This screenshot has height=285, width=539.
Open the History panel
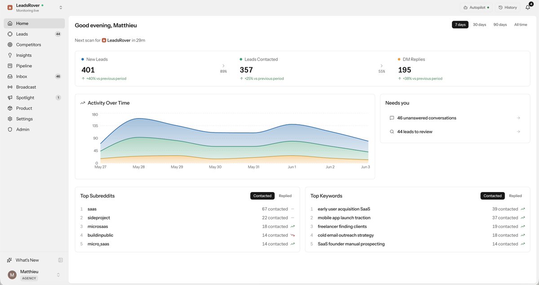point(508,8)
